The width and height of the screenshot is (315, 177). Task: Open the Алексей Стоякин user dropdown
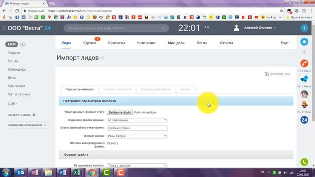[260, 28]
